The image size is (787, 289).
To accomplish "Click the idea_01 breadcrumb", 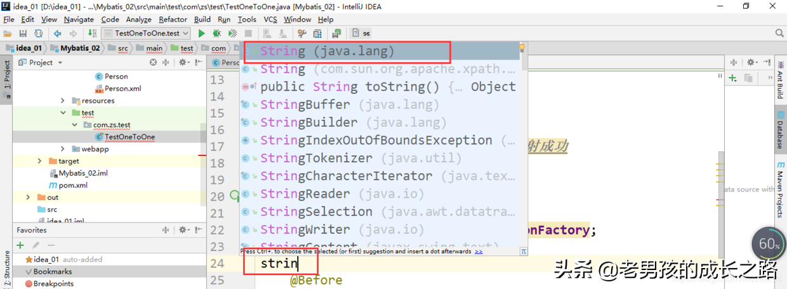I will (23, 48).
